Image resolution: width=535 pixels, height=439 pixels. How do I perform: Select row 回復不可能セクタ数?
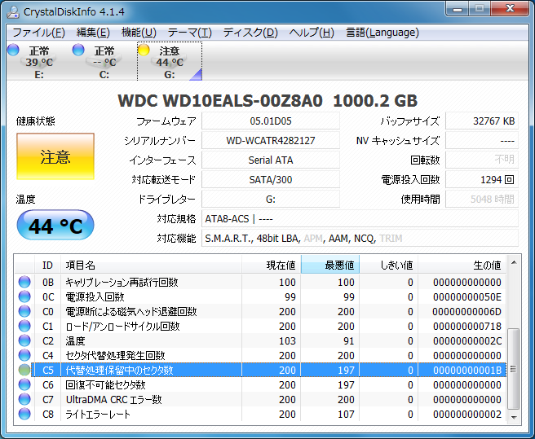point(260,384)
